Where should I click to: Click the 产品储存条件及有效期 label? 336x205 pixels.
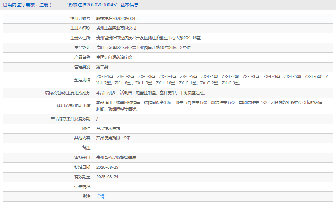click(x=70, y=119)
